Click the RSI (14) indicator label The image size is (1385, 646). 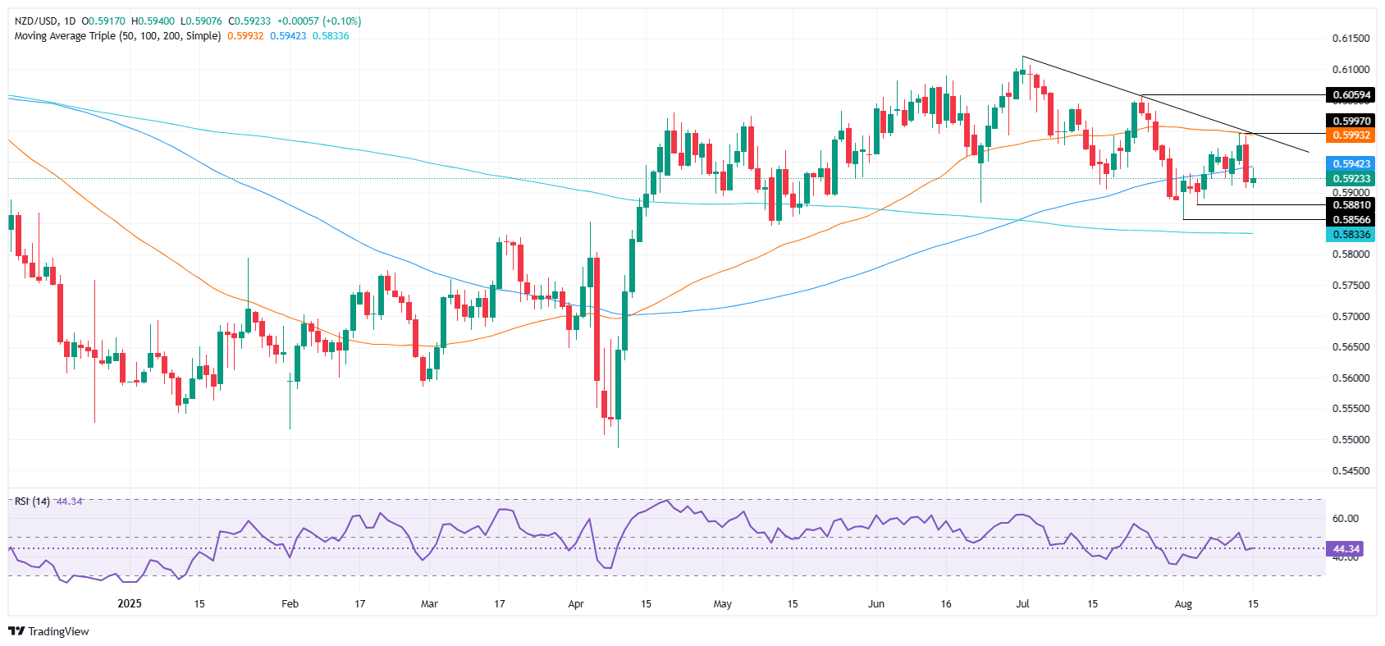(x=32, y=501)
